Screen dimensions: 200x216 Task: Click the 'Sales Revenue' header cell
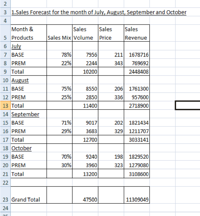click(137, 33)
